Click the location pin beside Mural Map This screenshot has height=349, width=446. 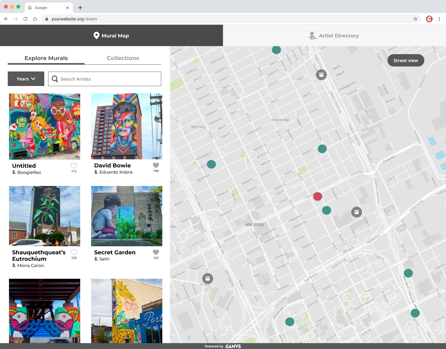(x=96, y=35)
